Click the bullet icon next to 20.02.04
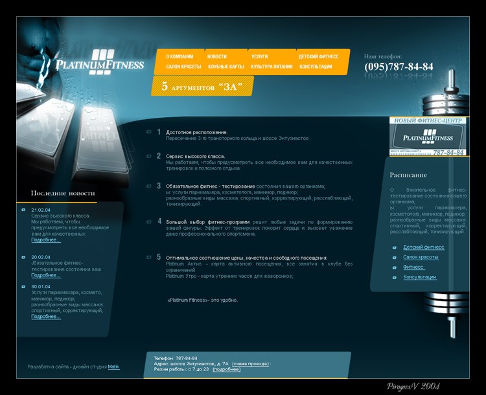Viewport: 486px width, 395px height. (x=23, y=258)
